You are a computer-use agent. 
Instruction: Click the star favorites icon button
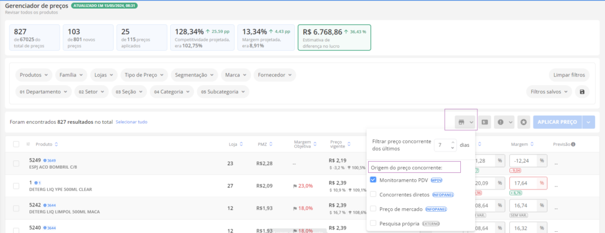pos(523,122)
